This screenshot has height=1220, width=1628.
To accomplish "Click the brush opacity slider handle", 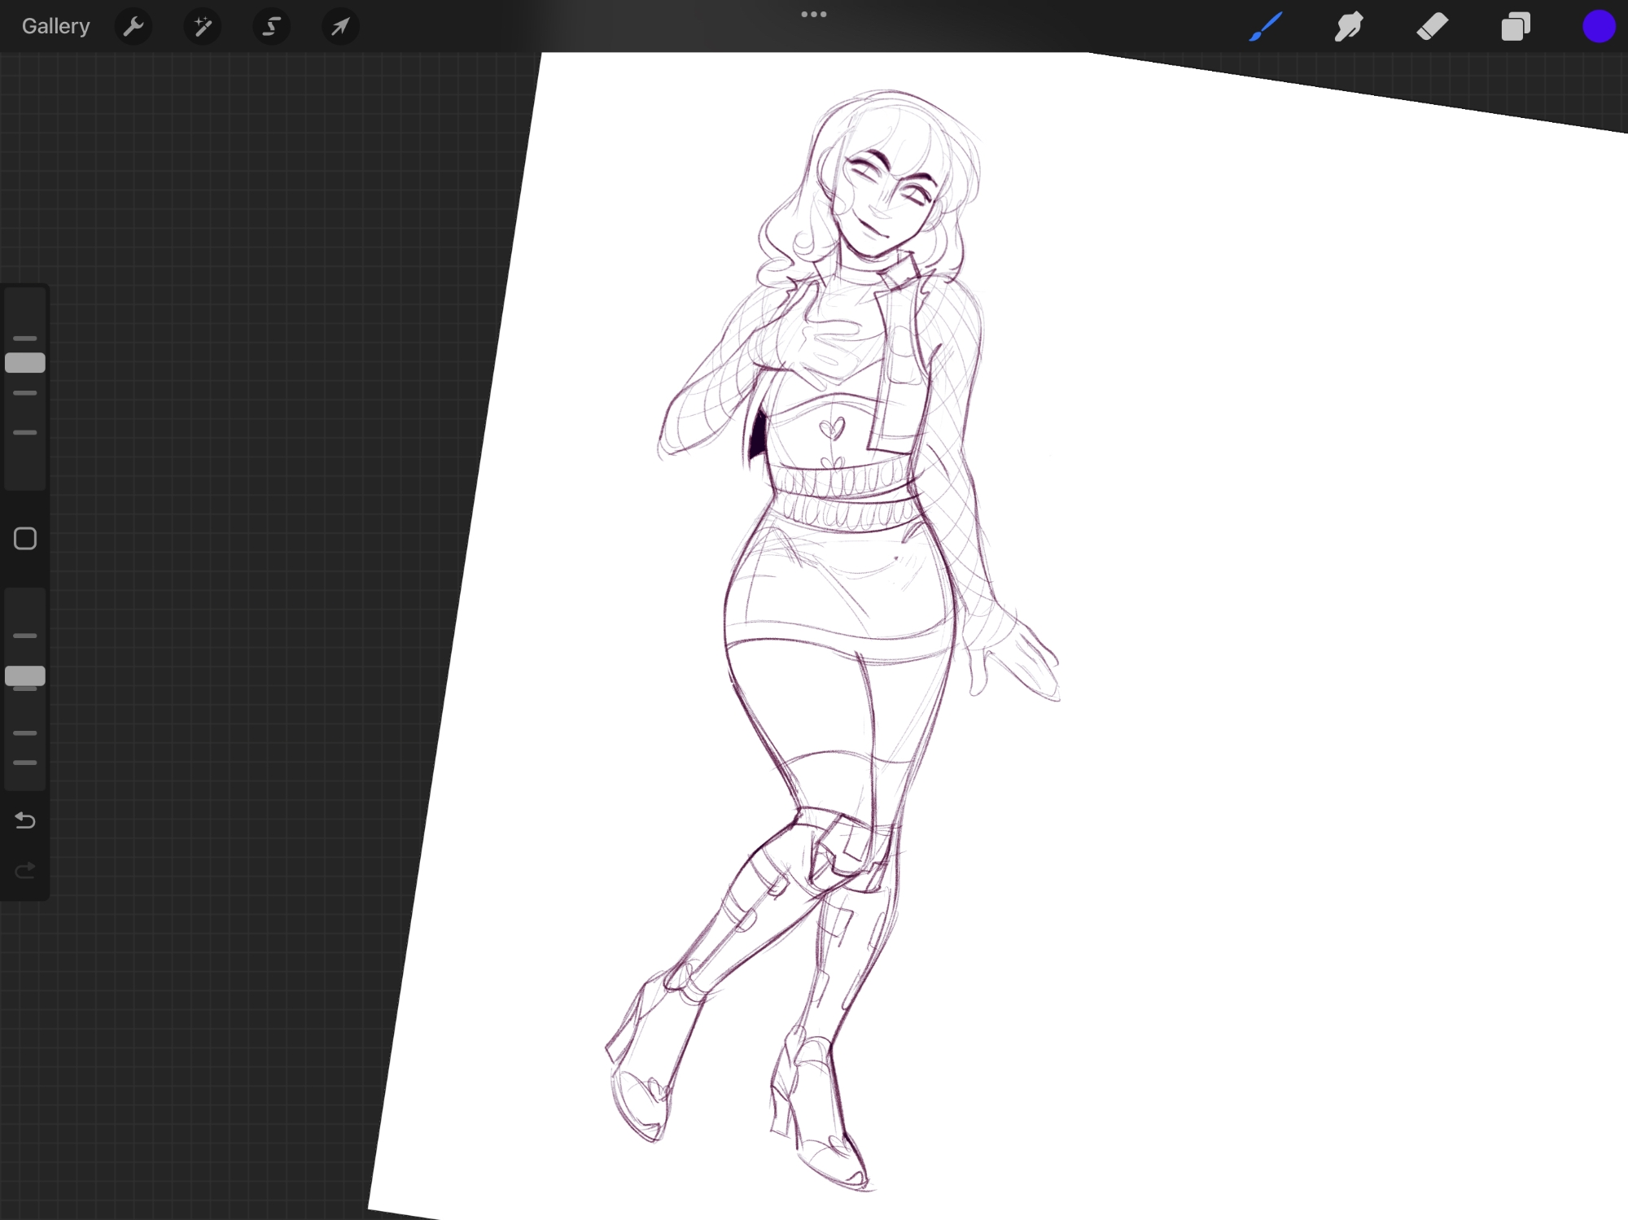I will click(25, 676).
